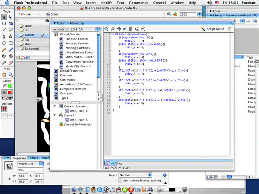Open the Movie Clip type dropdown
The height and width of the screenshot is (194, 259).
(x=30, y=163)
